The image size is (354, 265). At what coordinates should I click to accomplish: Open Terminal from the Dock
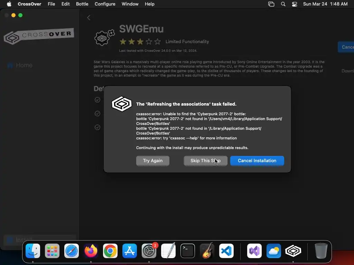click(188, 251)
